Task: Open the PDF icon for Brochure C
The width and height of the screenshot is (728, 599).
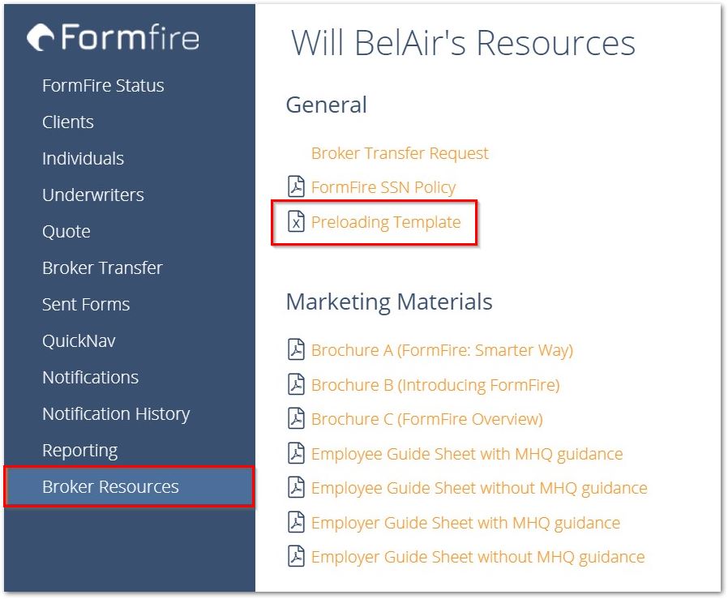Action: coord(297,419)
